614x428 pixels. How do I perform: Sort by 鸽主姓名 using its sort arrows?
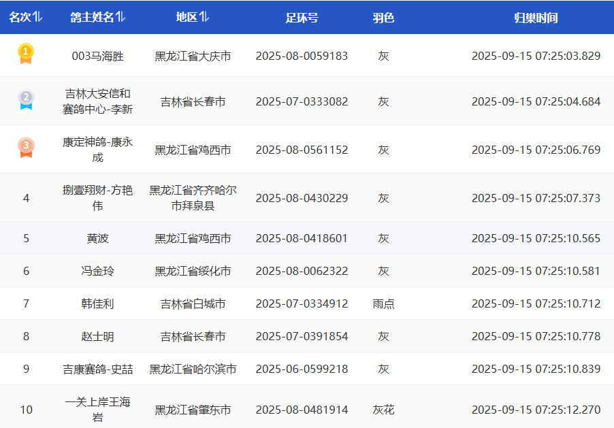coord(120,17)
